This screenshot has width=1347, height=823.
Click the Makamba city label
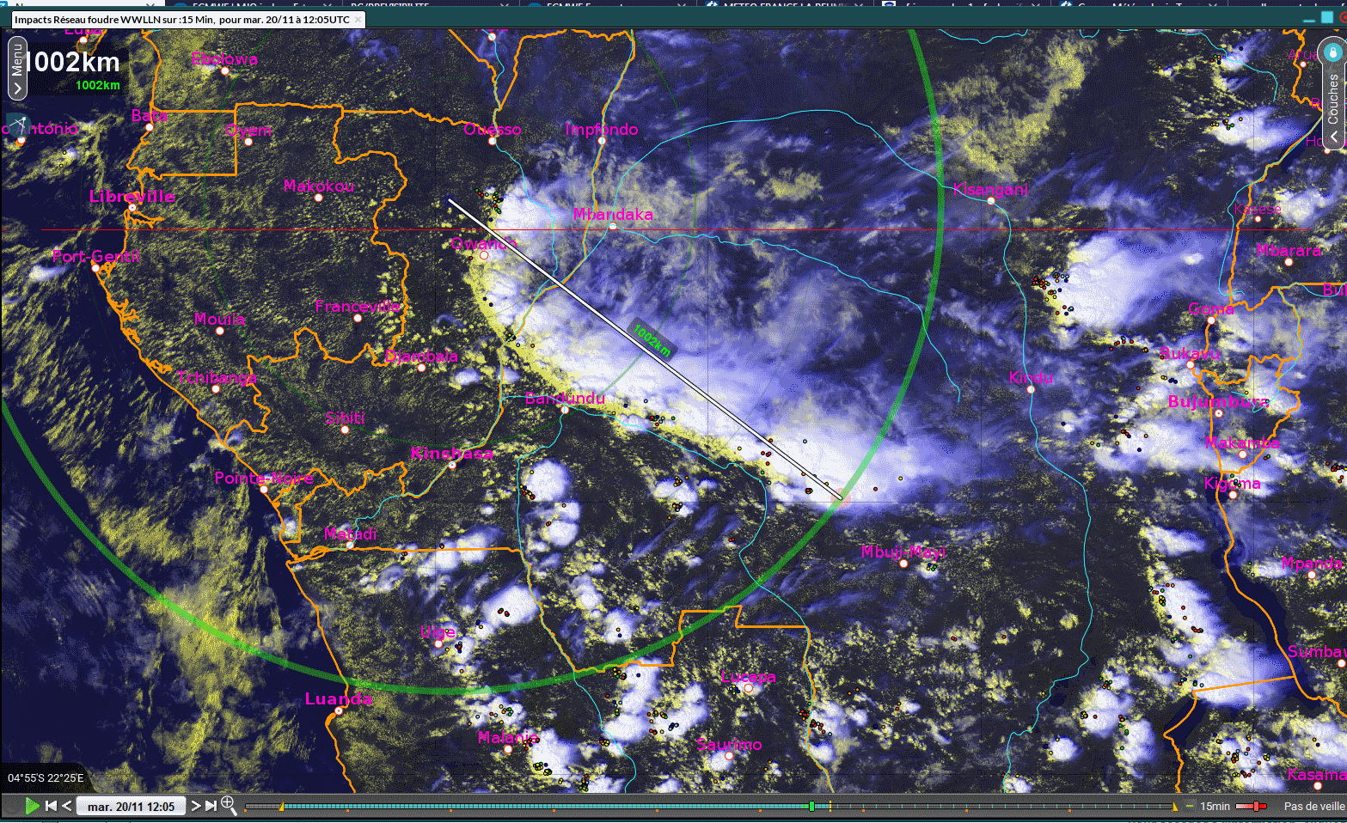1242,442
